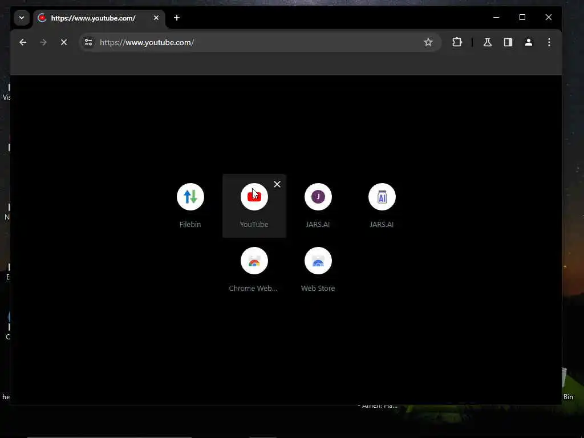Open the JARS.AI shortcut with purple J icon
This screenshot has width=584, height=438.
pos(318,205)
